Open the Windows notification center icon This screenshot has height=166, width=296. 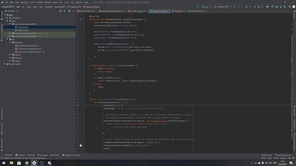(x=291, y=163)
